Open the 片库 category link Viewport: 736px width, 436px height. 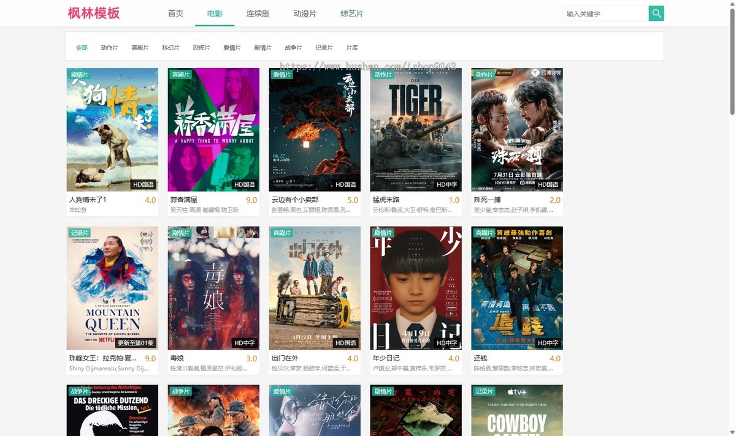[x=352, y=48]
